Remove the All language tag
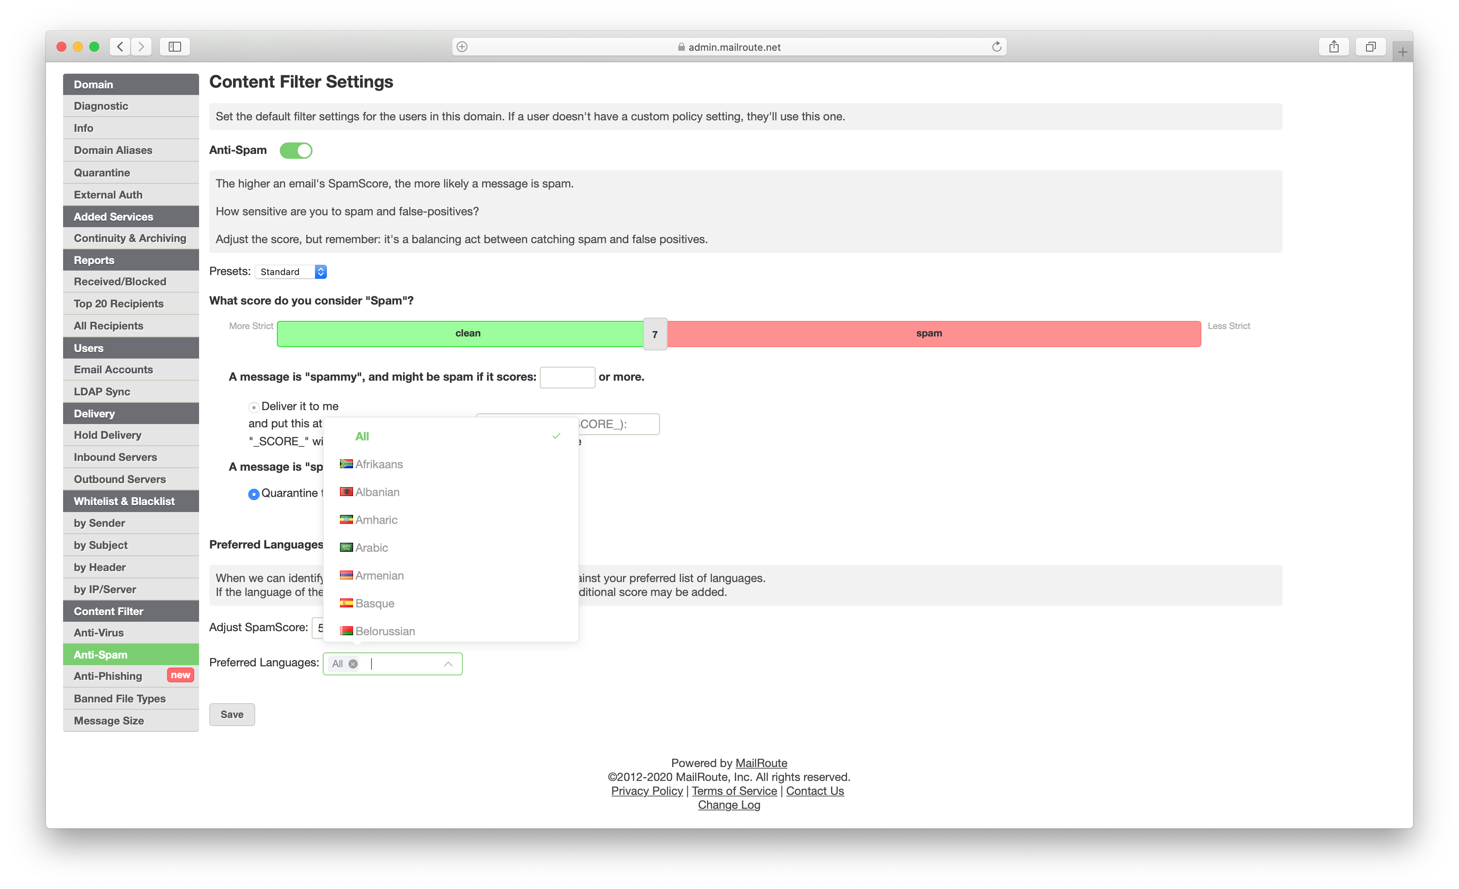This screenshot has height=889, width=1459. (x=353, y=663)
